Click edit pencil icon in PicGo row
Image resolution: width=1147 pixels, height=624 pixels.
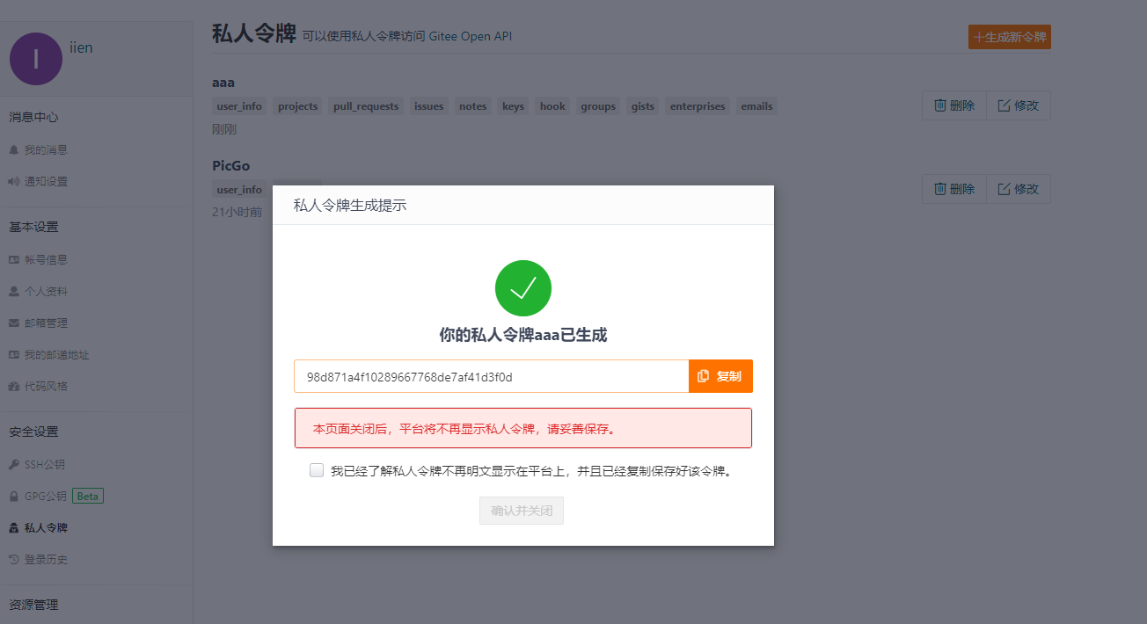click(x=1004, y=189)
